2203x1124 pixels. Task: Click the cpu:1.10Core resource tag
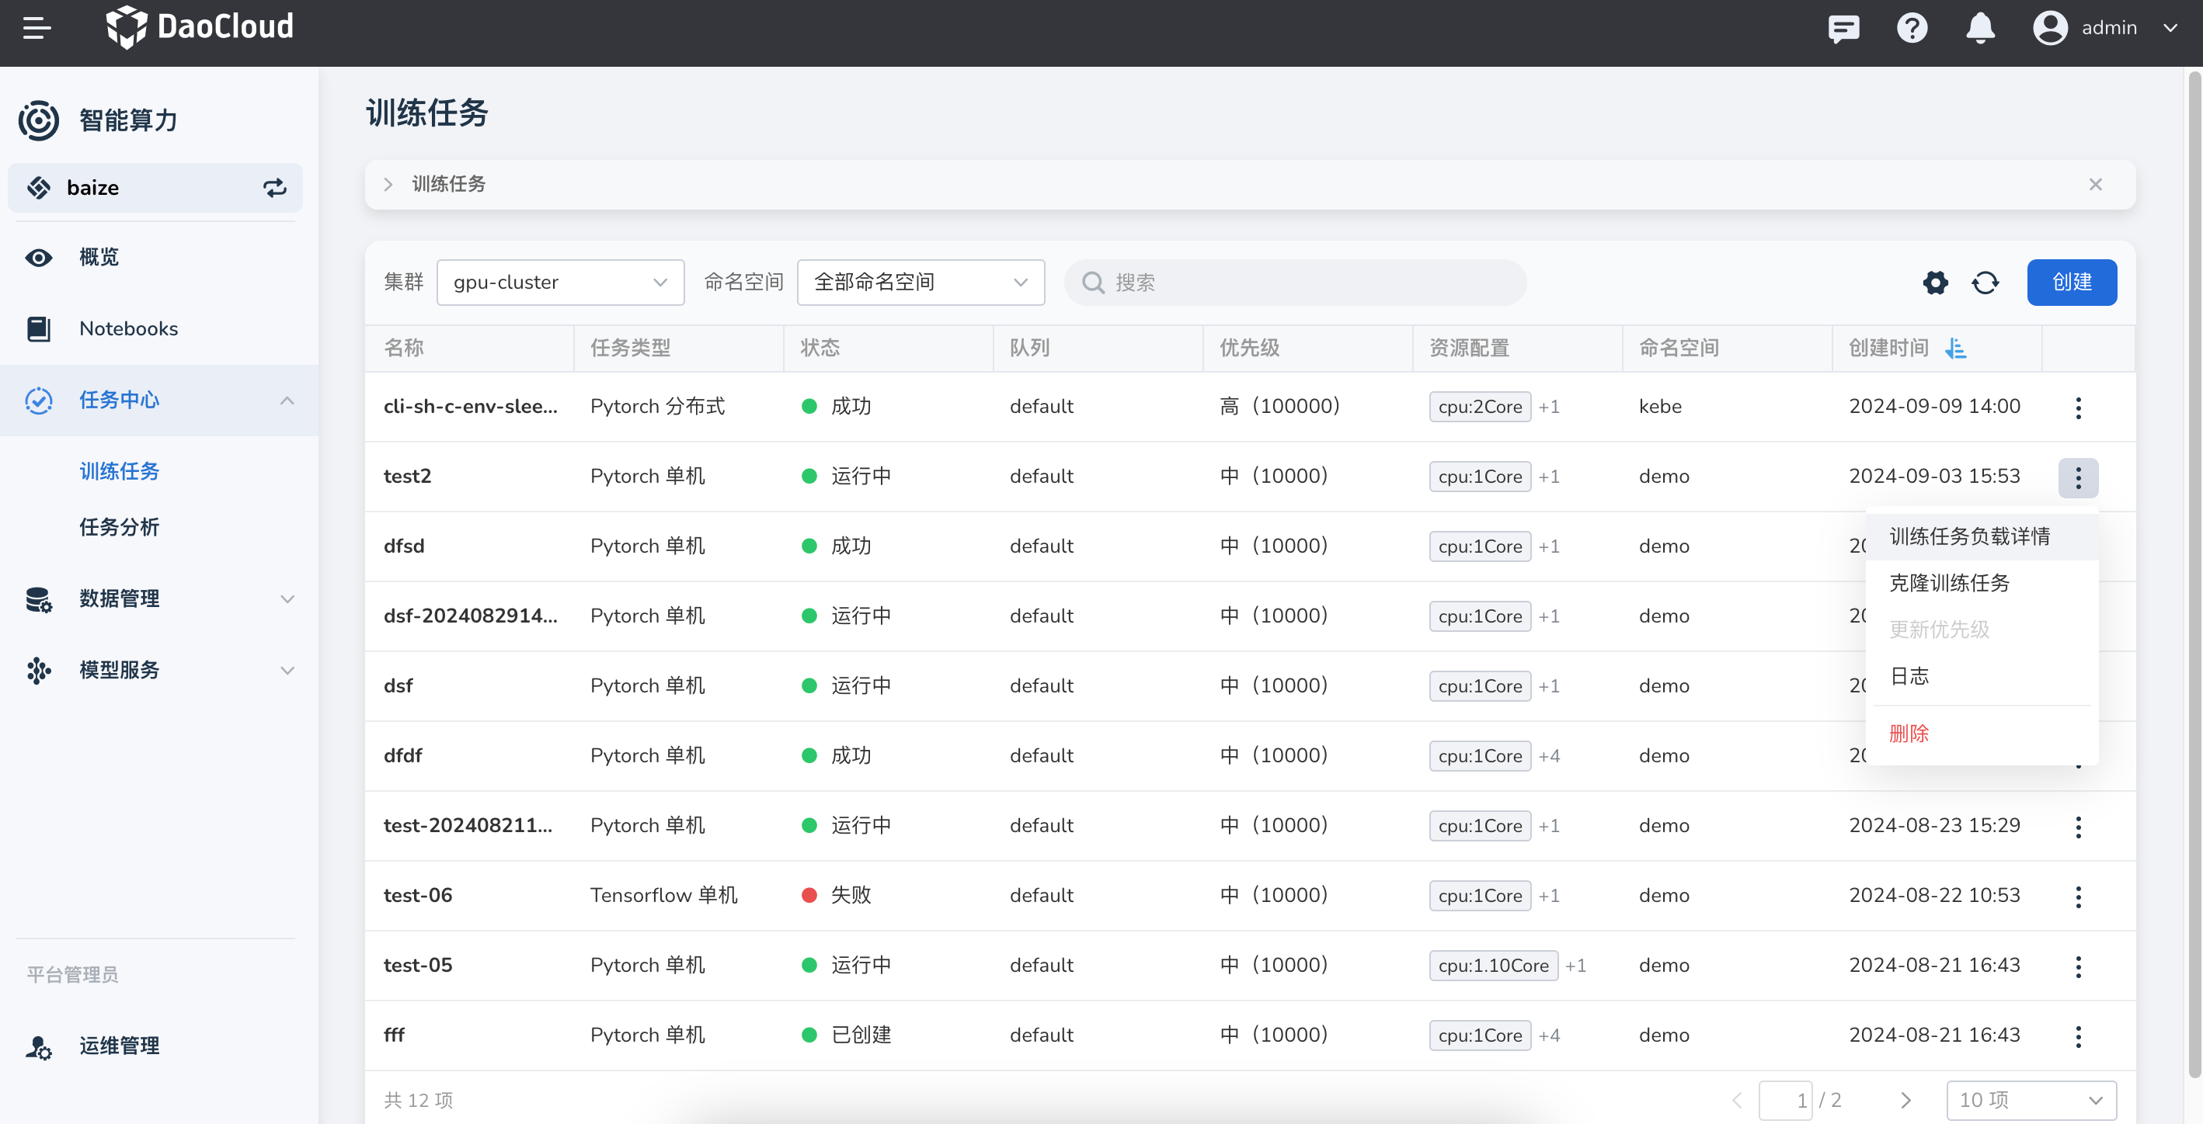[1493, 966]
